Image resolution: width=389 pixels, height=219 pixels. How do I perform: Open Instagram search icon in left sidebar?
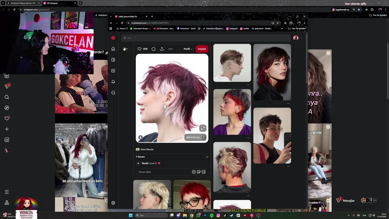(7, 97)
